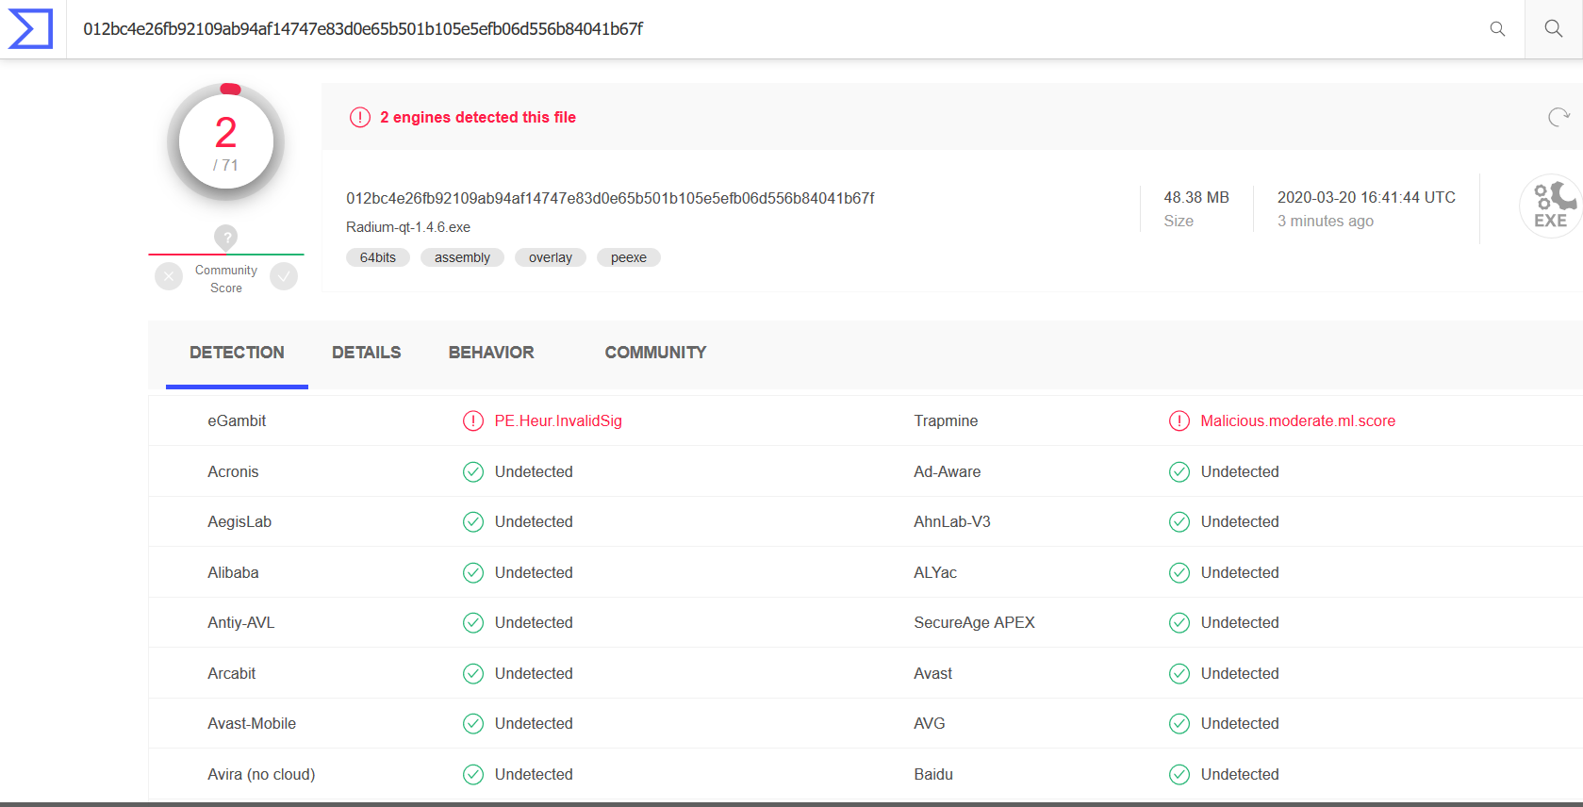The width and height of the screenshot is (1583, 807).
Task: Click the EXE file type icon
Action: coord(1550,206)
